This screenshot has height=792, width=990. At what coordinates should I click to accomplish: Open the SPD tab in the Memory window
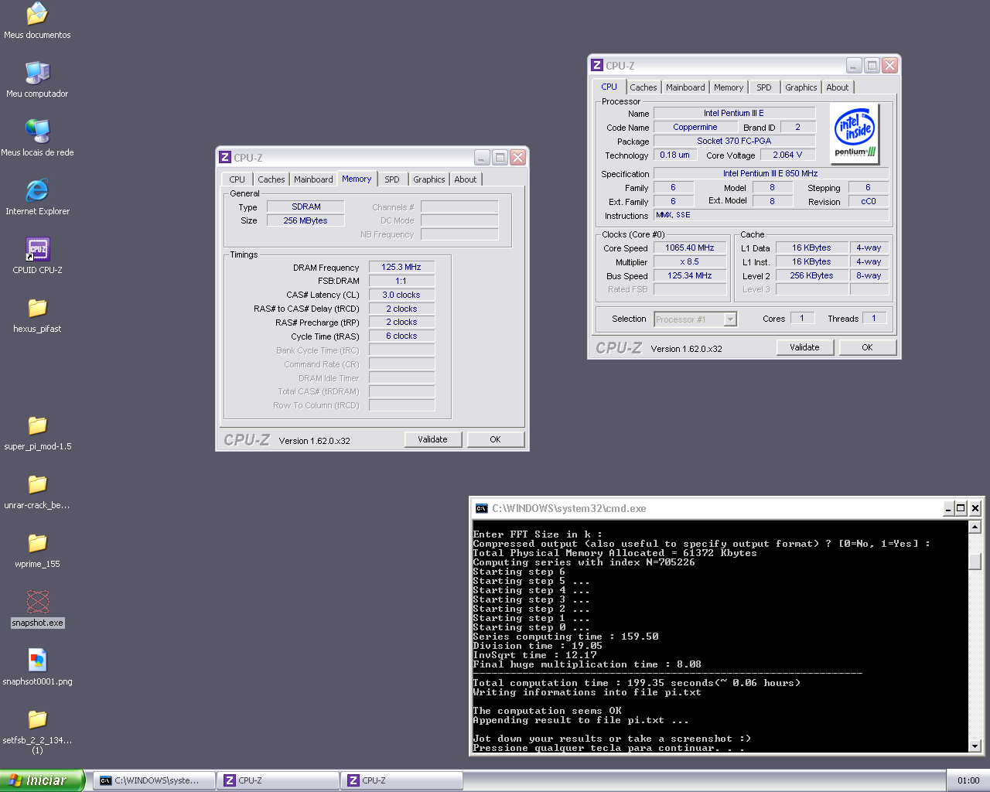click(392, 179)
